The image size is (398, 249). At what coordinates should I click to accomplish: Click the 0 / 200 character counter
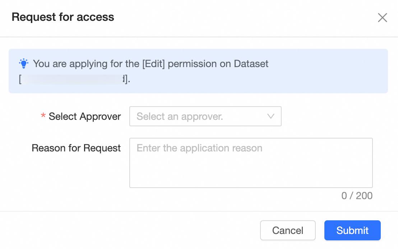coord(357,196)
